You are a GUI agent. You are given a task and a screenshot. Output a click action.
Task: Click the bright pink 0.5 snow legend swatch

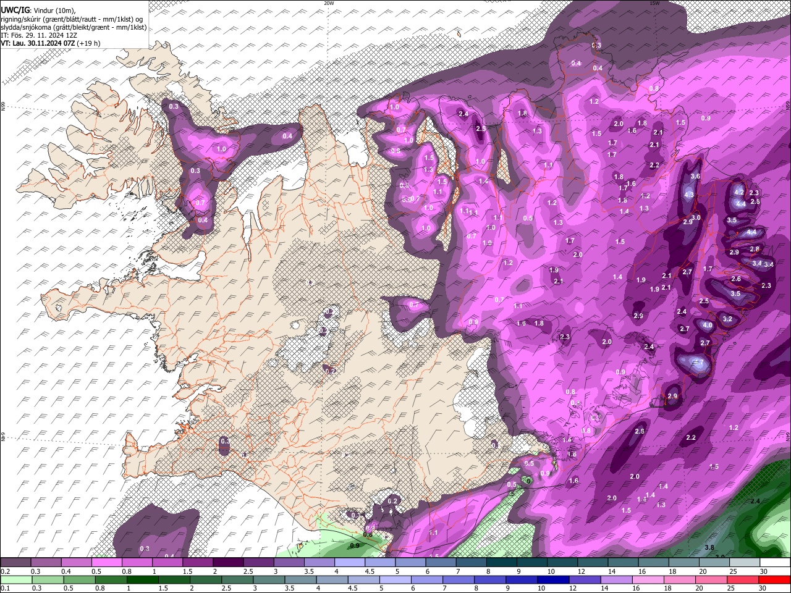(x=106, y=563)
